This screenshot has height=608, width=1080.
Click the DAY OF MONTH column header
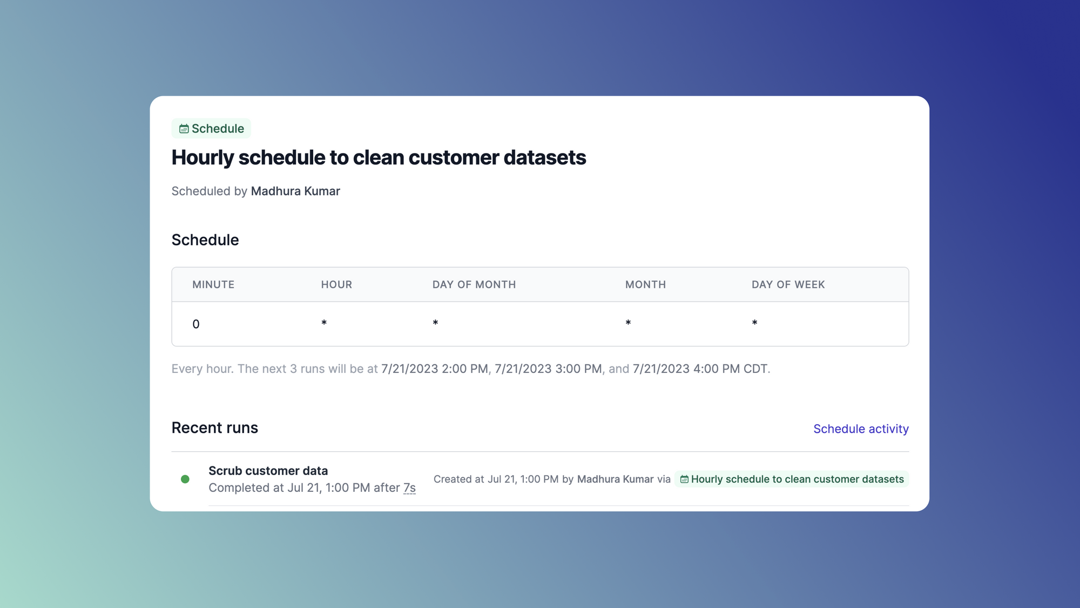coord(474,284)
